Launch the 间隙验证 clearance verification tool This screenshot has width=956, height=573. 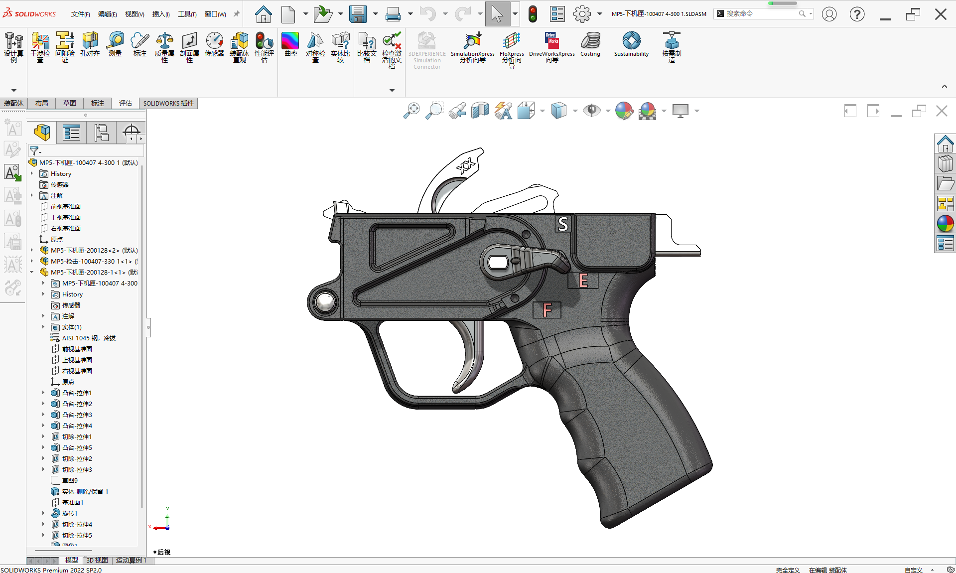pos(65,47)
